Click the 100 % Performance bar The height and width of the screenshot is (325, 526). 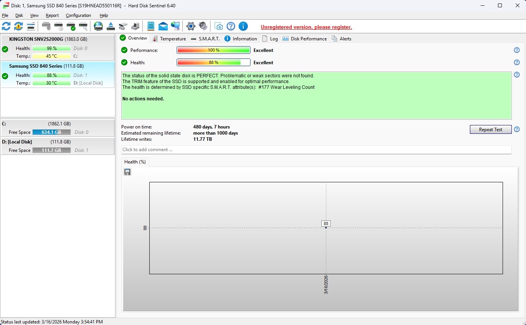(x=214, y=50)
